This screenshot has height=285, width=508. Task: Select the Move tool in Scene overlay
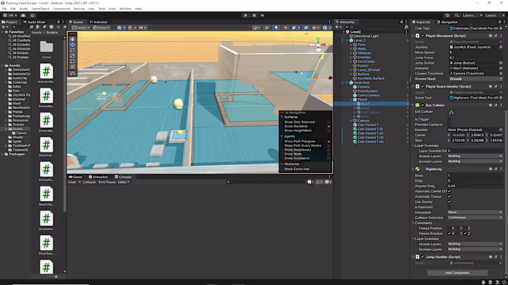(72, 44)
